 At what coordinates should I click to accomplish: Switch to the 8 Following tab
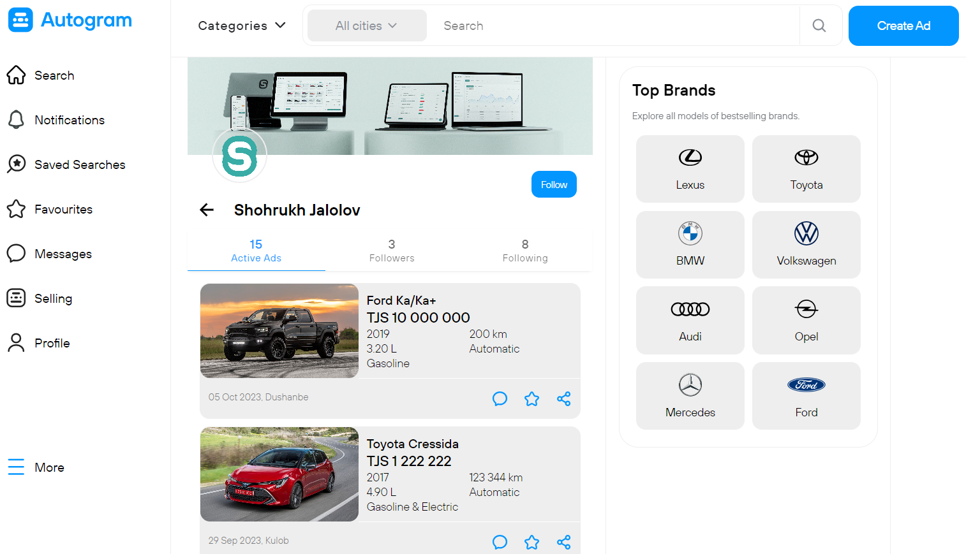coord(525,251)
